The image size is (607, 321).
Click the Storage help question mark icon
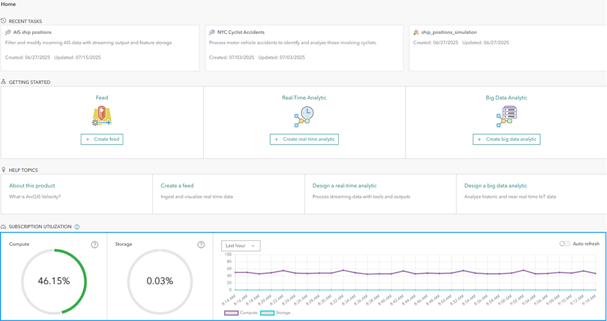coord(201,245)
